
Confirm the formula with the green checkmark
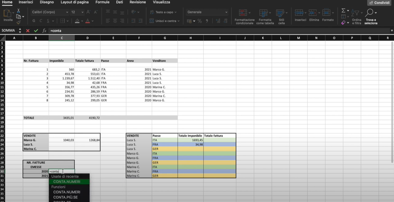click(x=36, y=30)
